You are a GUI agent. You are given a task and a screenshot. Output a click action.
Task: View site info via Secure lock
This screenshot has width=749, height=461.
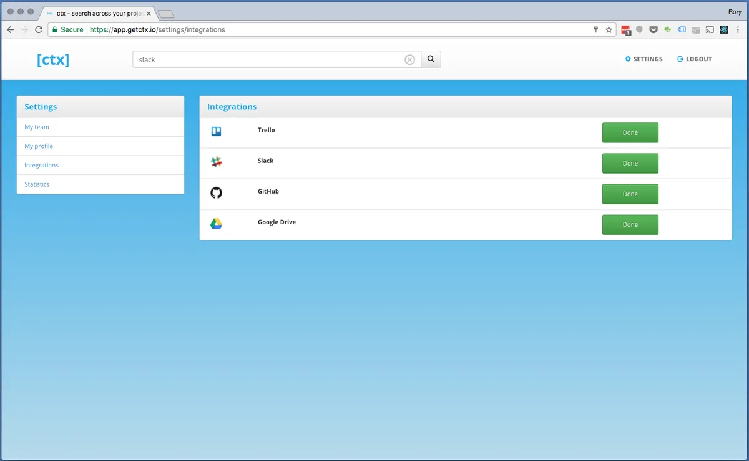tap(67, 29)
